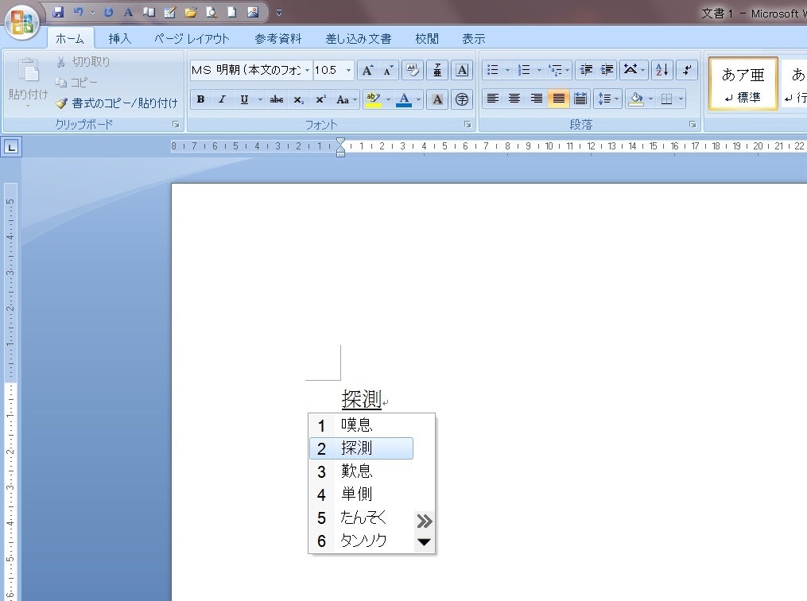This screenshot has width=807, height=601.
Task: Click the Save icon in quick access toolbar
Action: pos(58,12)
